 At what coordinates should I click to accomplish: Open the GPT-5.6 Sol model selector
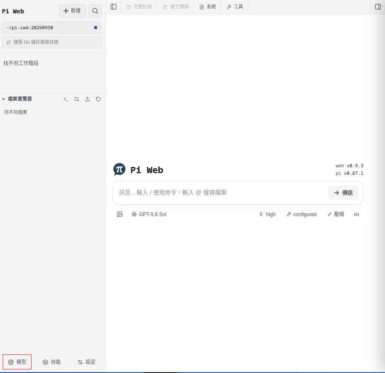(149, 214)
